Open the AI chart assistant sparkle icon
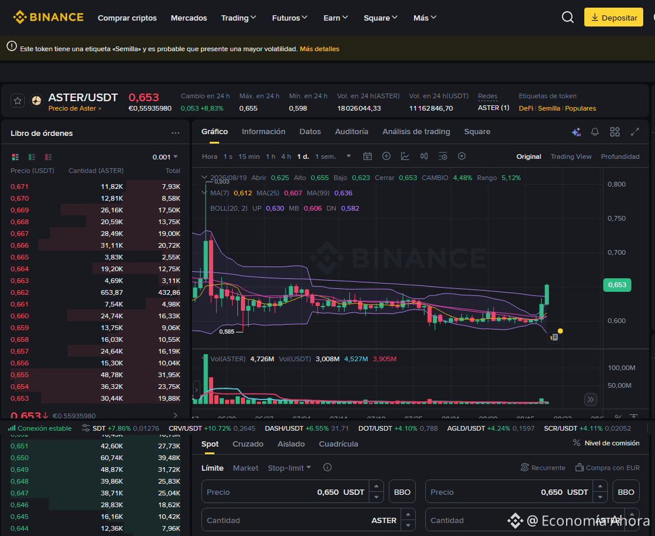The image size is (655, 536). pyautogui.click(x=576, y=132)
